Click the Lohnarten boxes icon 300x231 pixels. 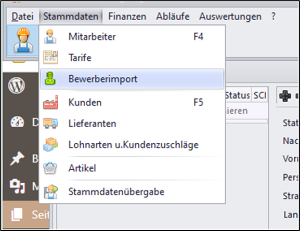[x=50, y=144]
